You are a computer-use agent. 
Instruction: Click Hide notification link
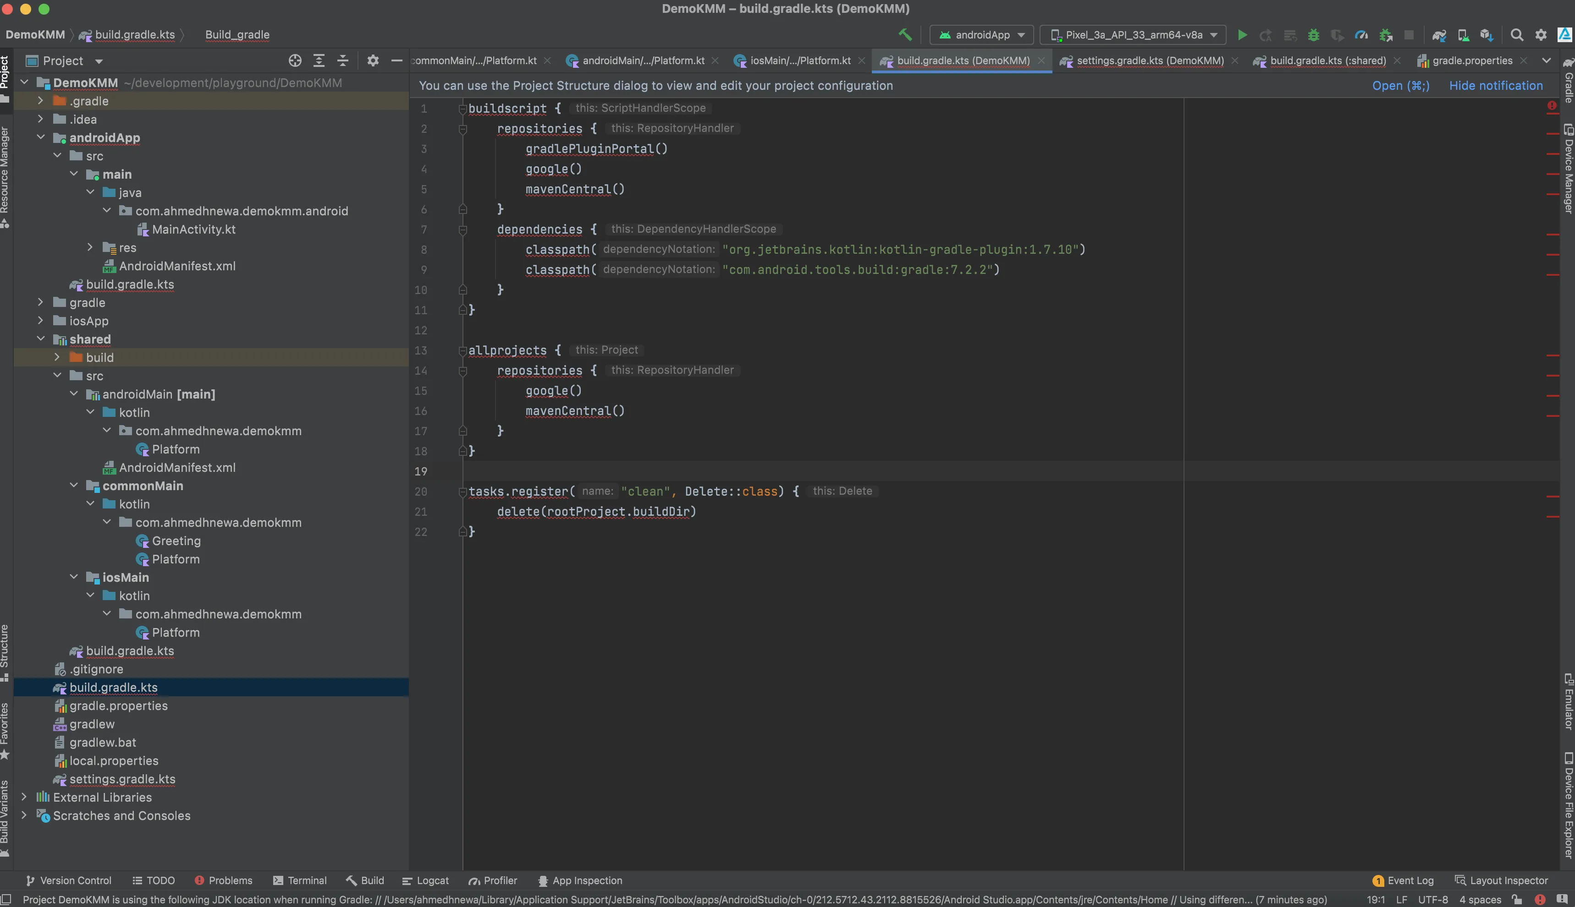pyautogui.click(x=1495, y=85)
